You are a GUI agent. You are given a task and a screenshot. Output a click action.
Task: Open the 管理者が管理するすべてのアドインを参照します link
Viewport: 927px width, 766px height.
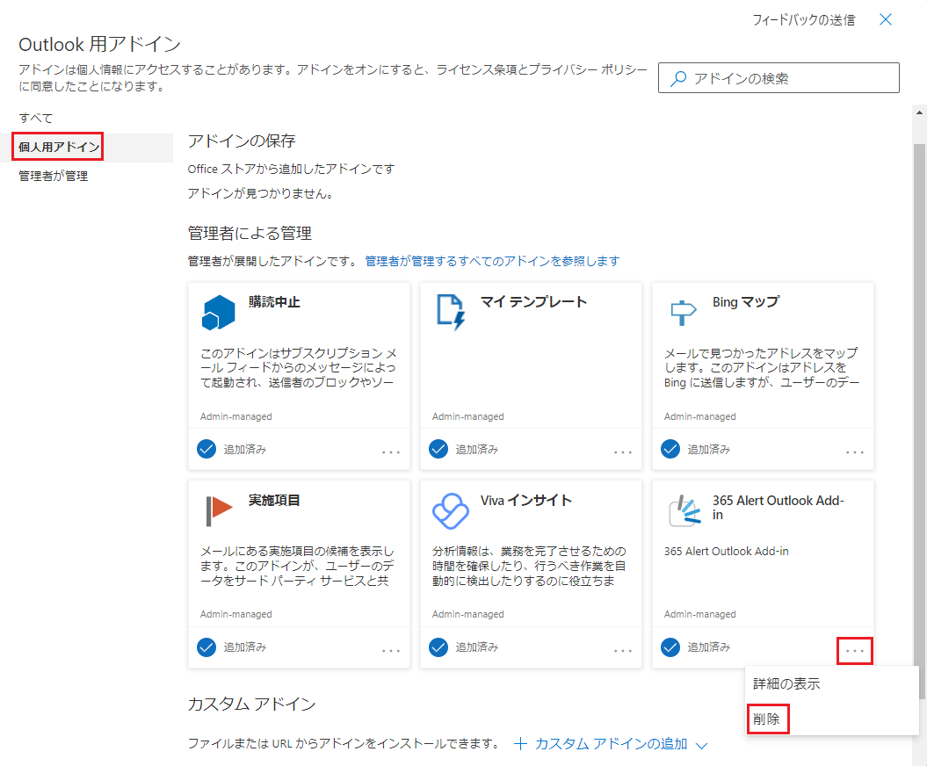(x=492, y=261)
